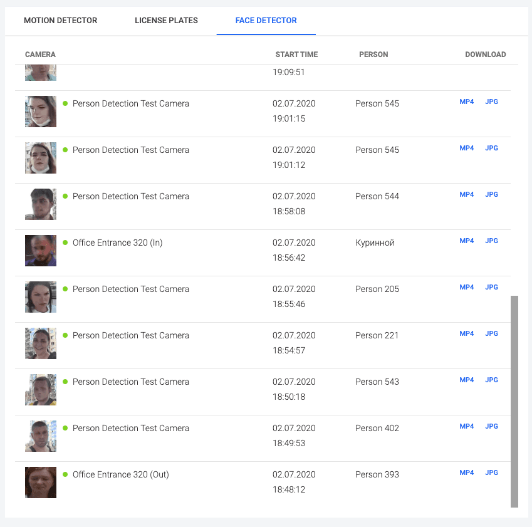
Task: Click the Person 543 face image
Action: tap(40, 390)
